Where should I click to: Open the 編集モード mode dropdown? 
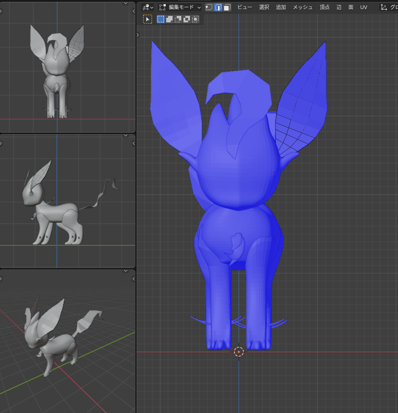[180, 7]
